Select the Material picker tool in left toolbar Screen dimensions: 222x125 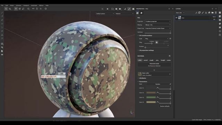click(2, 39)
